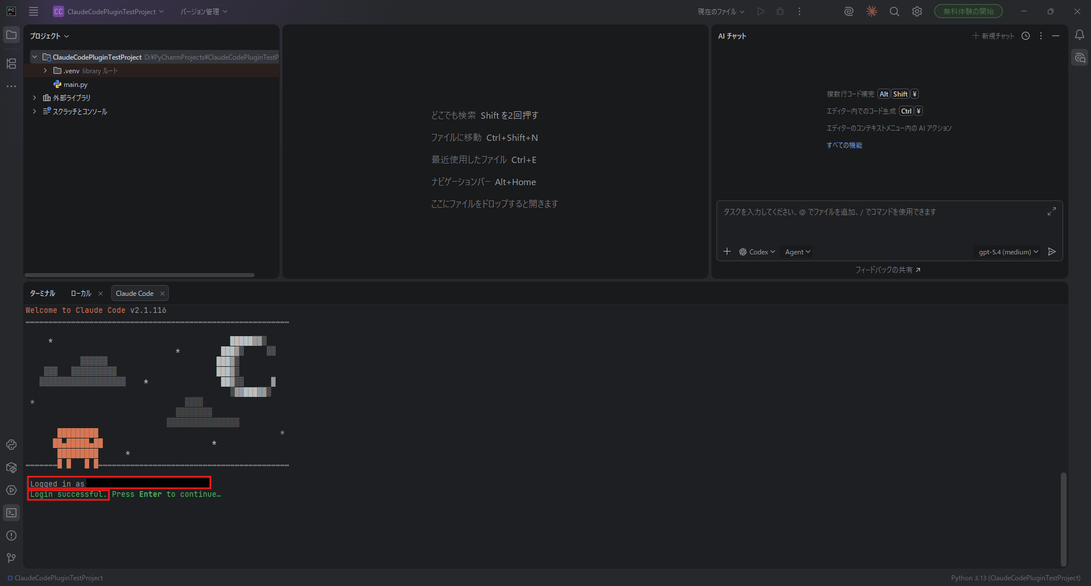Screen dimensions: 1091x586
Task: Open the Python Console tool window
Action: click(11, 445)
